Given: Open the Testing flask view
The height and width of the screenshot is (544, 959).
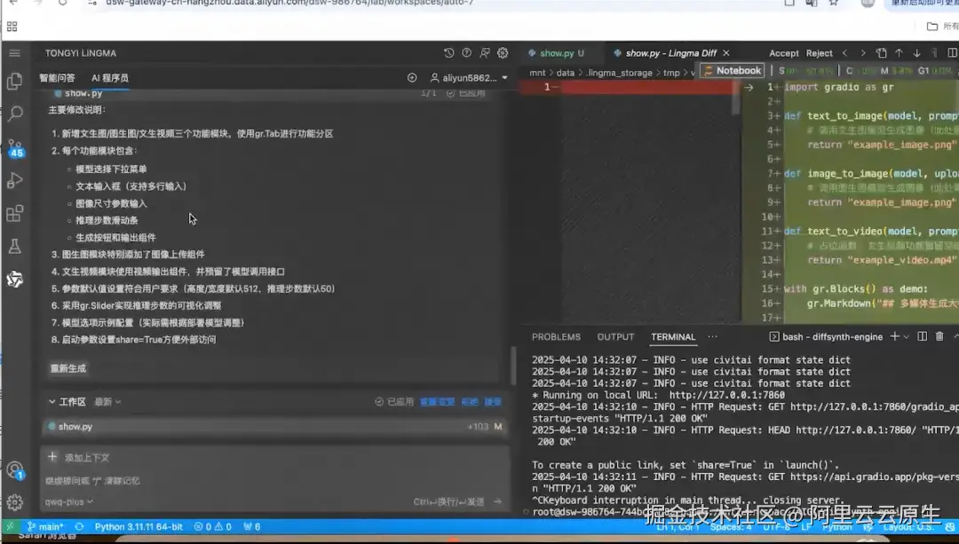Looking at the screenshot, I should point(15,247).
